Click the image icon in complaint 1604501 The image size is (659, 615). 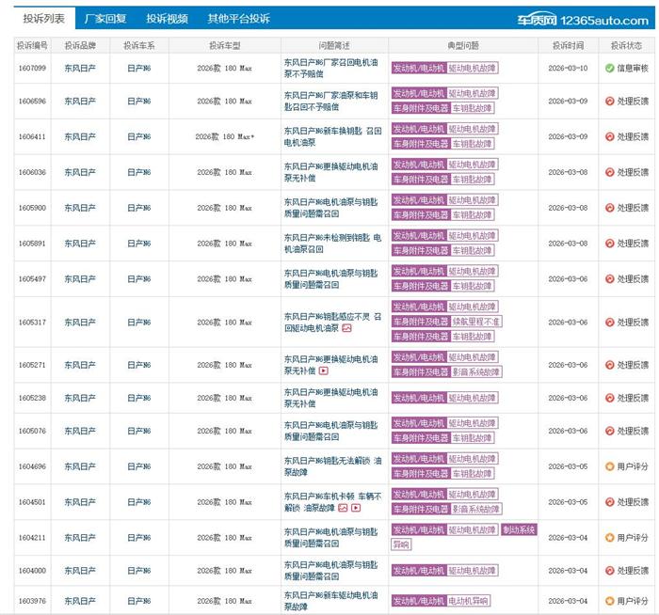coord(344,508)
